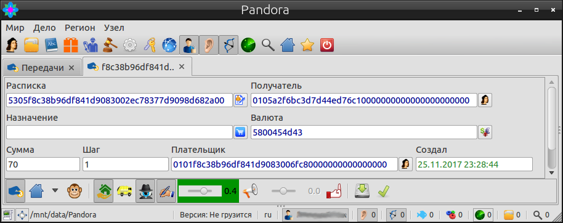Click the megaphone public icon
The height and width of the screenshot is (223, 563).
click(x=250, y=191)
